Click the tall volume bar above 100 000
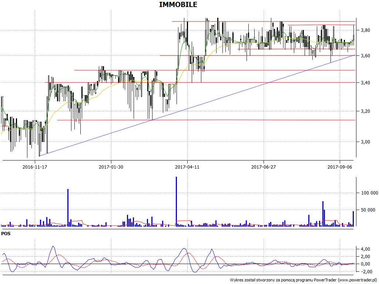Viewport: 379px width, 284px height. pos(68,208)
